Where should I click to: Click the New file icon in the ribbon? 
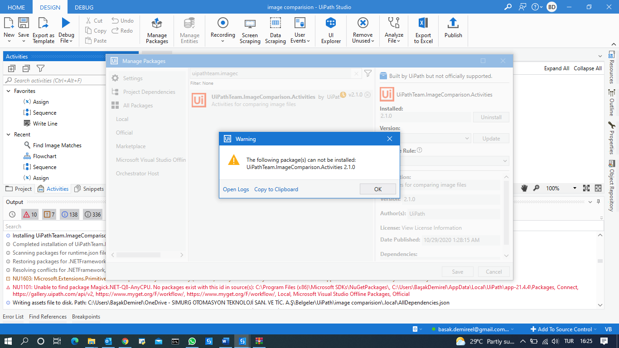pos(9,23)
